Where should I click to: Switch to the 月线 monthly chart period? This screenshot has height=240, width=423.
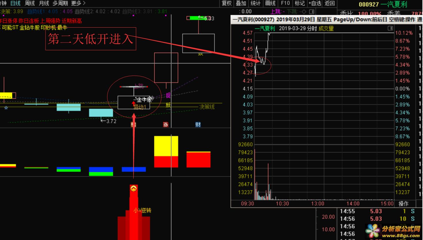click(x=44, y=3)
